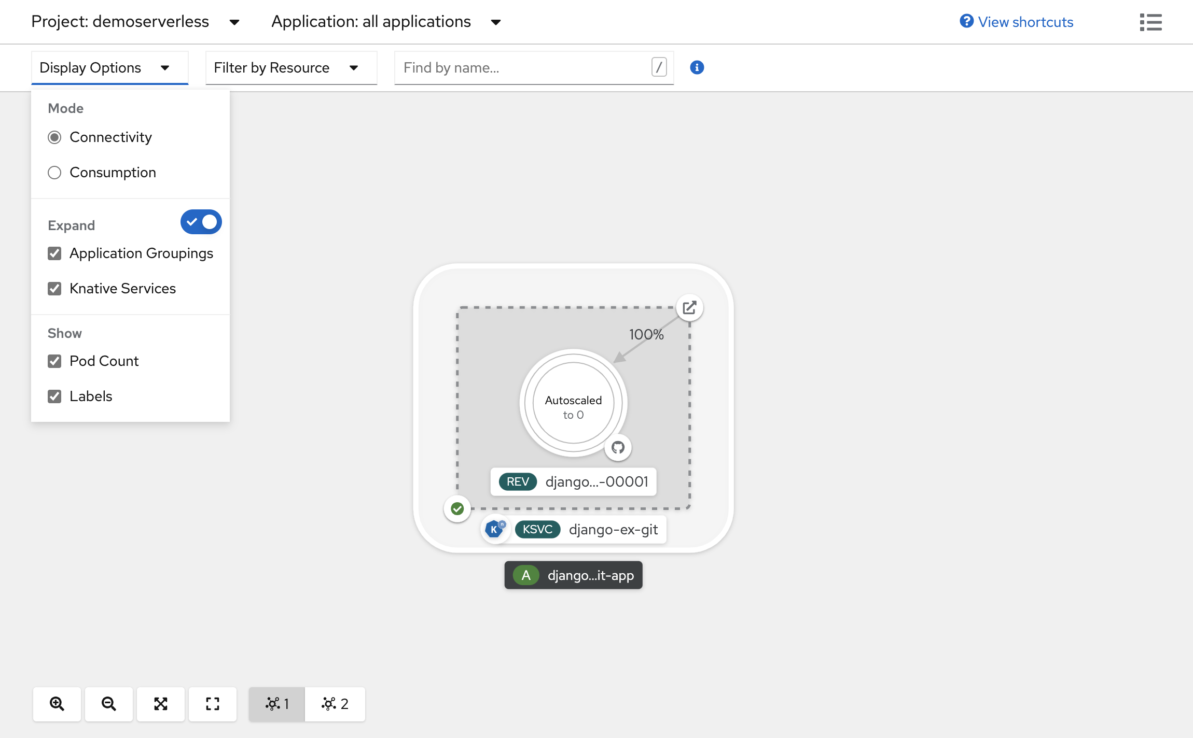Select the Connectivity mode radio button
Image resolution: width=1193 pixels, height=738 pixels.
coord(54,137)
